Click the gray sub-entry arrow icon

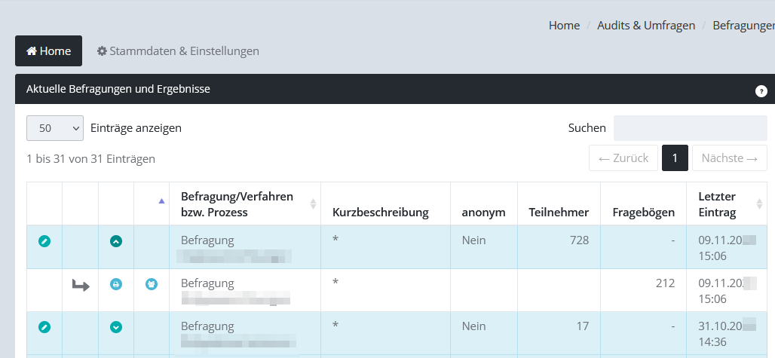(80, 284)
